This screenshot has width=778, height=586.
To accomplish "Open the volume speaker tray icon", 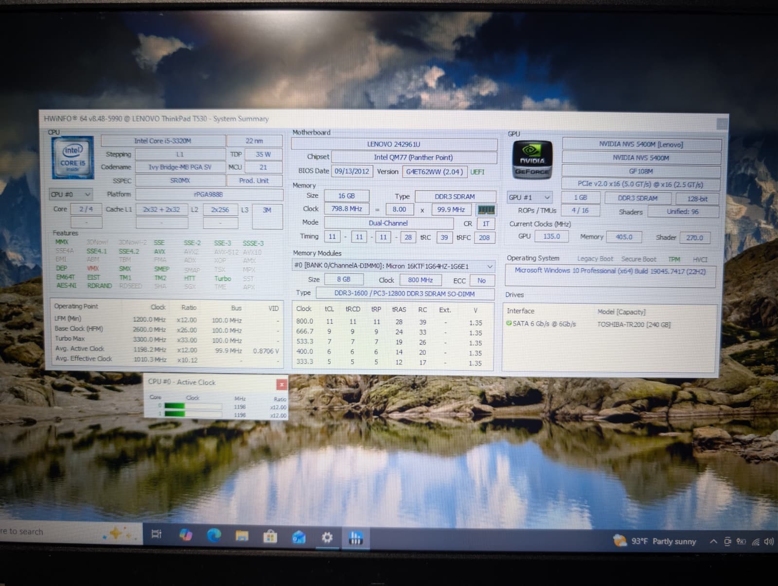I will click(769, 541).
